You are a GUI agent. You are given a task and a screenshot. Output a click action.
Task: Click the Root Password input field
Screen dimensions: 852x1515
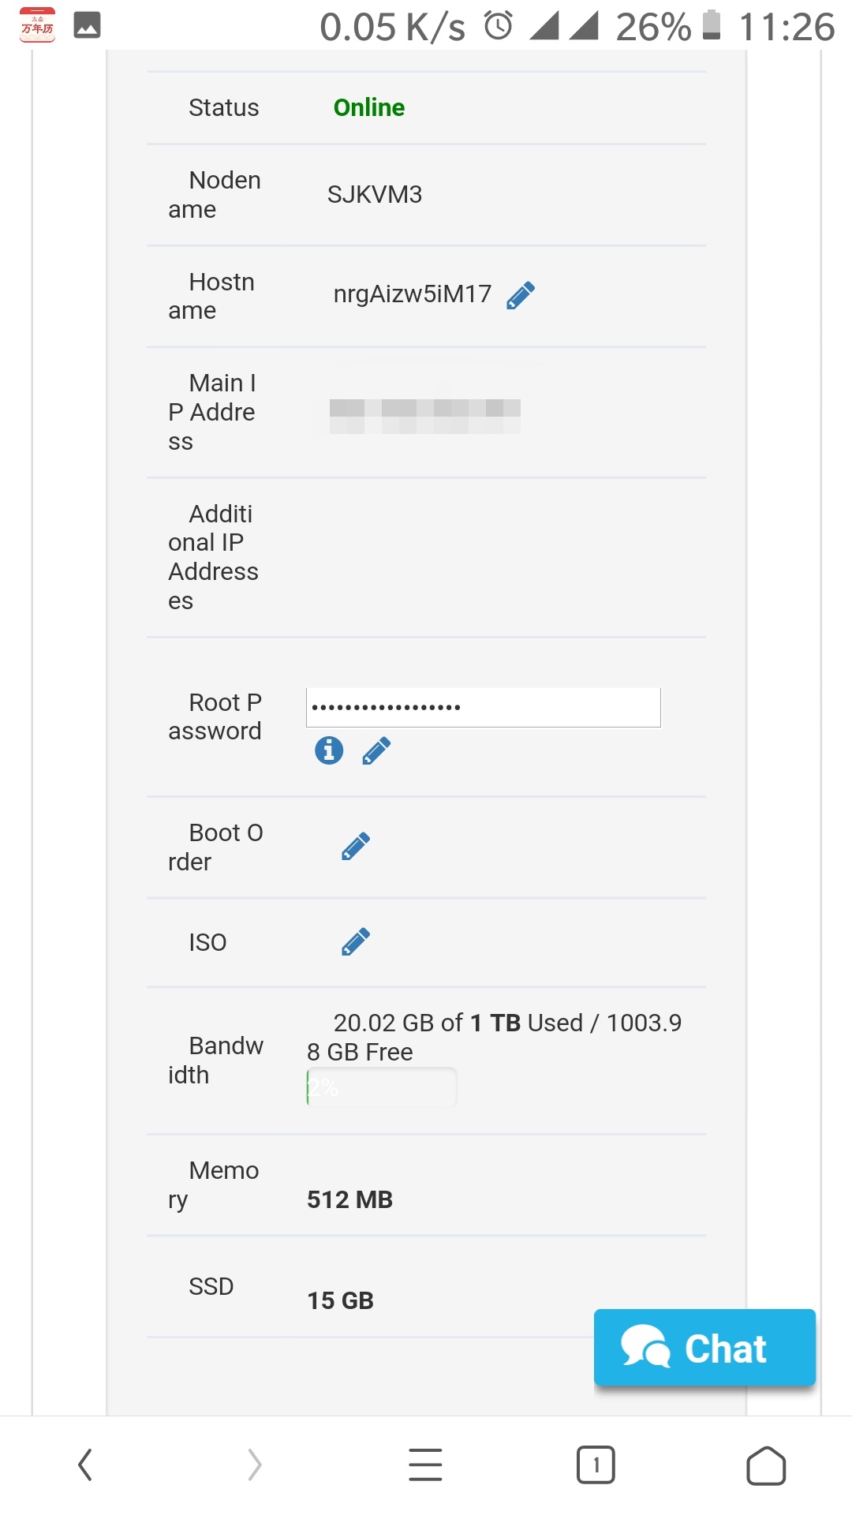click(483, 707)
